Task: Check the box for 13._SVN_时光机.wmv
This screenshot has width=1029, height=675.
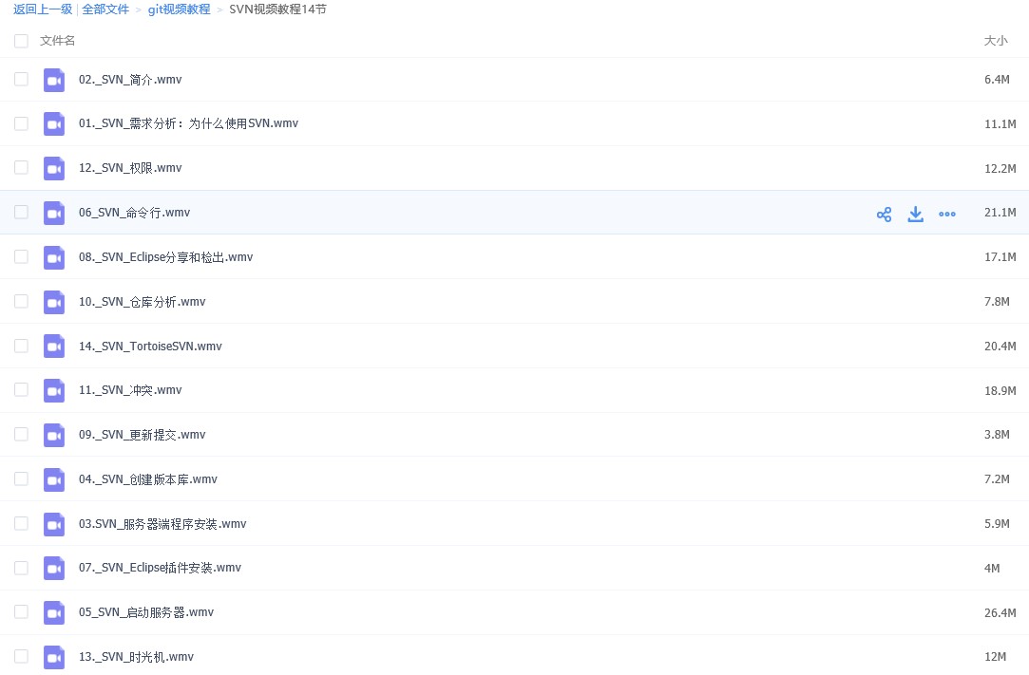Action: [21, 657]
